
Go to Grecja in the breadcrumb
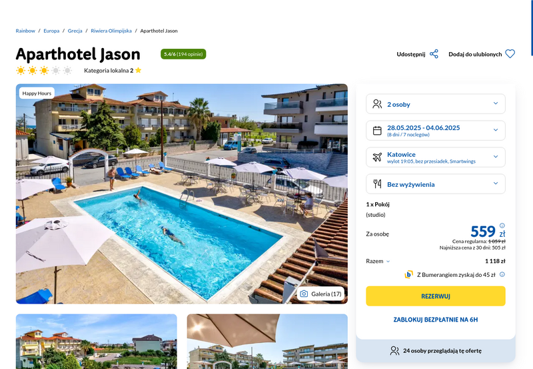pos(75,31)
